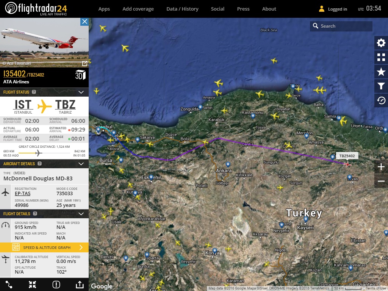
Task: Collapse the Aircraft Details section
Action: [x=81, y=164]
